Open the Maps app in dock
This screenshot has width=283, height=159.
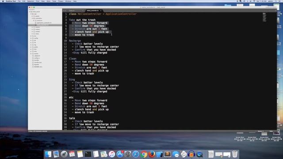tap(104, 154)
